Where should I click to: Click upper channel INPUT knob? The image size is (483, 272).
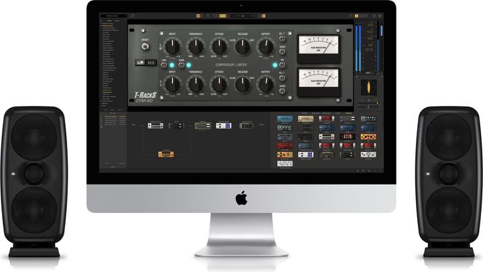[172, 46]
